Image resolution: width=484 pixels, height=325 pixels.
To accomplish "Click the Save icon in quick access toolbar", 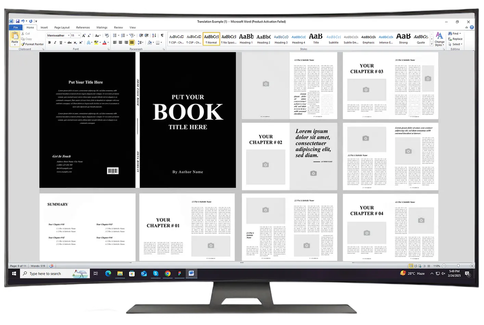I will click(x=17, y=21).
